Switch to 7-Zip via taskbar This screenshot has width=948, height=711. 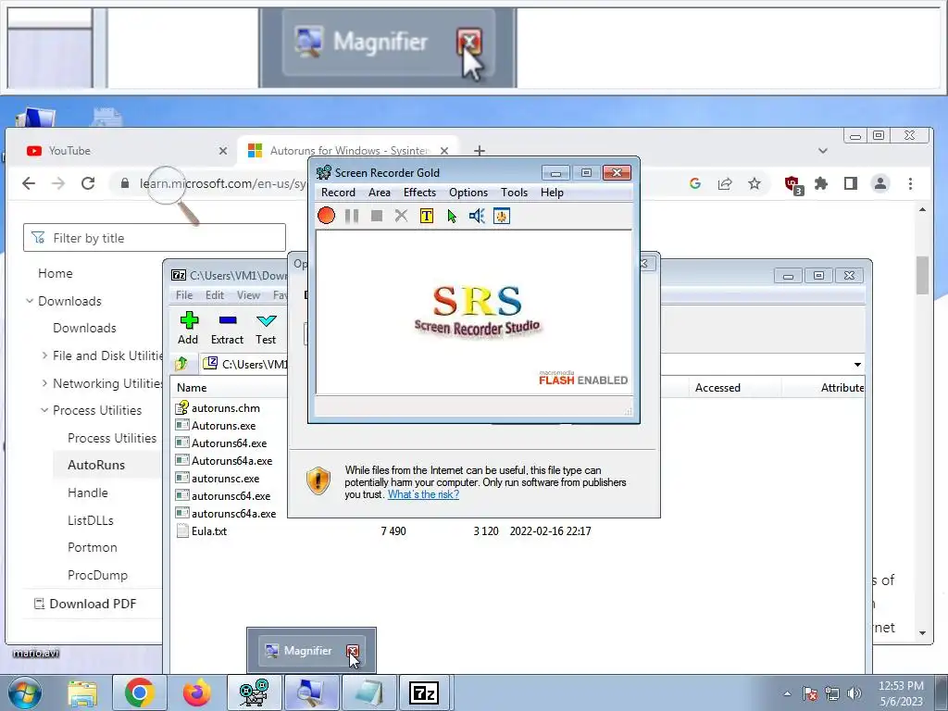tap(424, 692)
